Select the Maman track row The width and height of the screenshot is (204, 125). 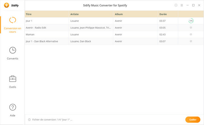[x=114, y=34]
